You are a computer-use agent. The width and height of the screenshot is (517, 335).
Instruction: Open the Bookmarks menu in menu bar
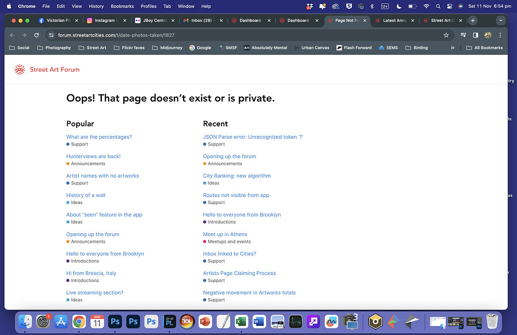(121, 6)
